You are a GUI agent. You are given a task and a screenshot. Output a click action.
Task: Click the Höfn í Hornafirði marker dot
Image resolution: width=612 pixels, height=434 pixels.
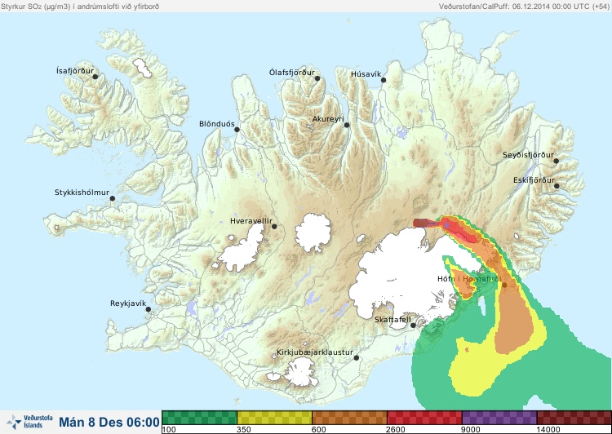click(x=504, y=286)
